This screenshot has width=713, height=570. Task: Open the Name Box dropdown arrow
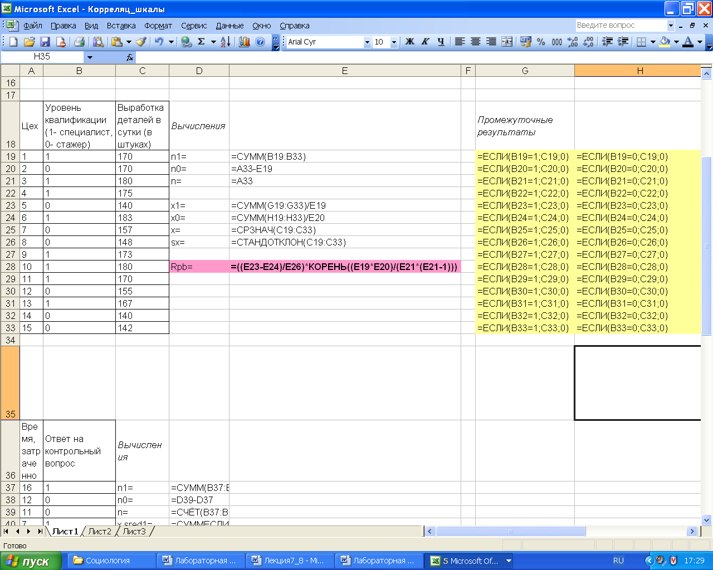click(90, 57)
